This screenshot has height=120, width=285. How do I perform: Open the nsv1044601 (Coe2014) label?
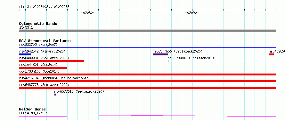click(38, 65)
